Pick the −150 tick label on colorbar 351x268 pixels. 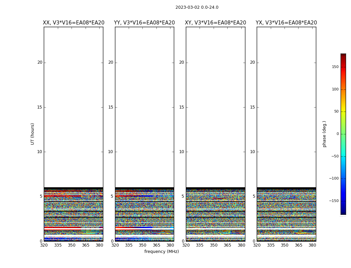(334, 201)
